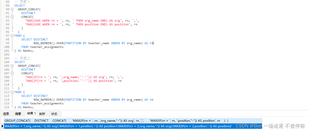Screen dimensions: 309x131
Task: Click teacher_assignments table name on line 100
Action: coord(47,47)
